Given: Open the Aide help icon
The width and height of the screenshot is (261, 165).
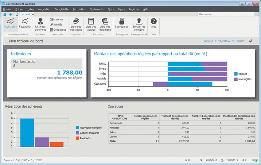Looking at the screenshot, I should pos(154,23).
